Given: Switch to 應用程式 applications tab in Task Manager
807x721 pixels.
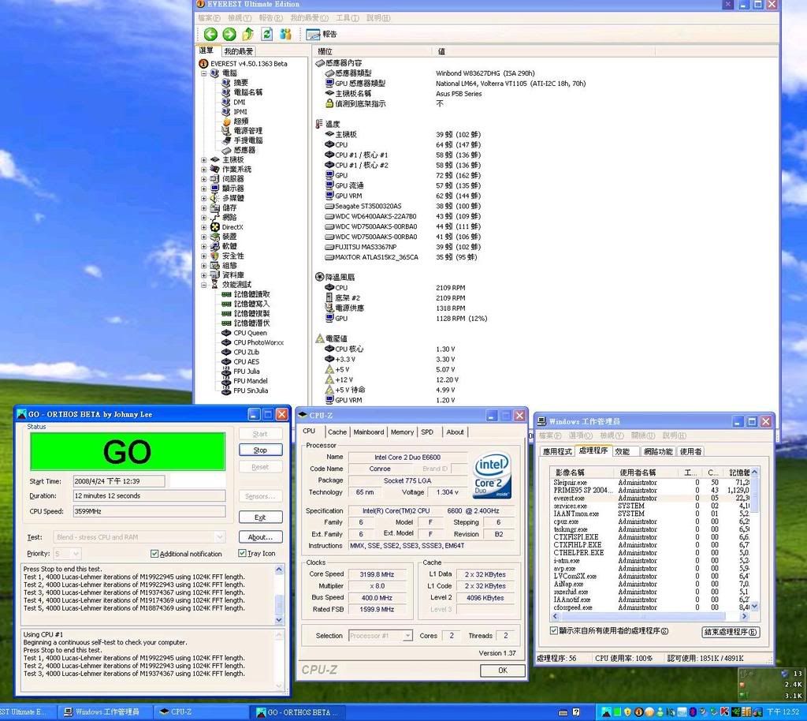Looking at the screenshot, I should pyautogui.click(x=557, y=452).
